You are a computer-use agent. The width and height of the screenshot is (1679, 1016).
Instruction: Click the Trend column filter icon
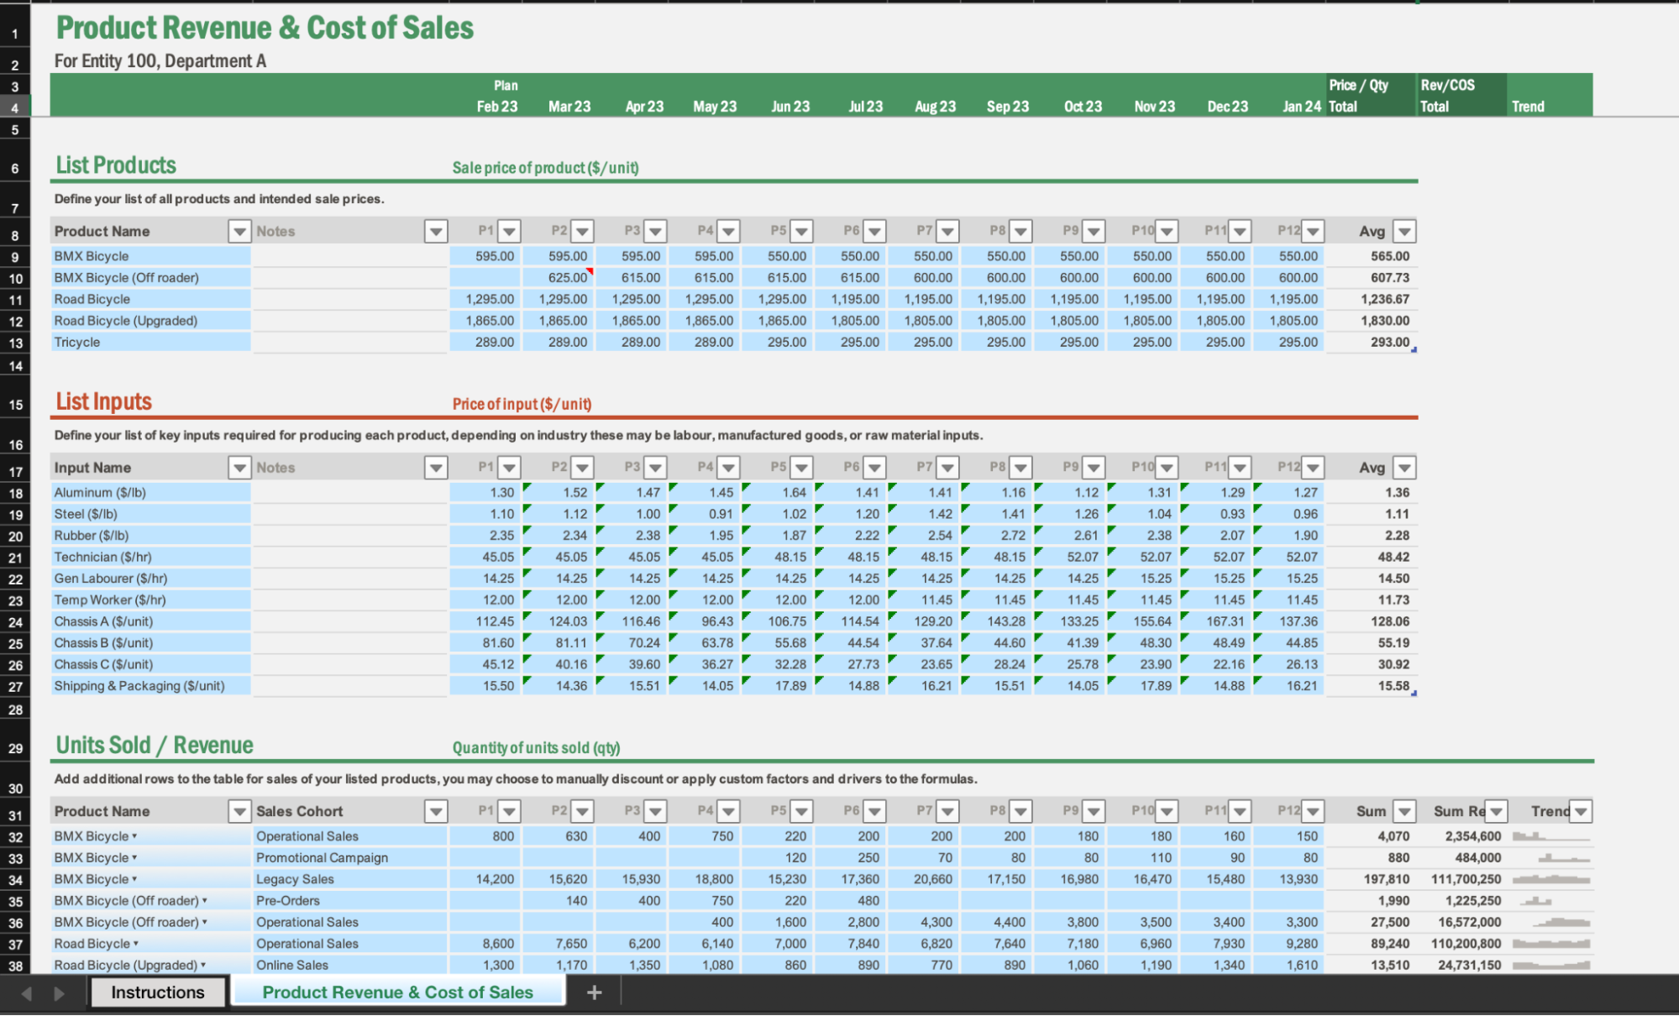(x=1581, y=811)
